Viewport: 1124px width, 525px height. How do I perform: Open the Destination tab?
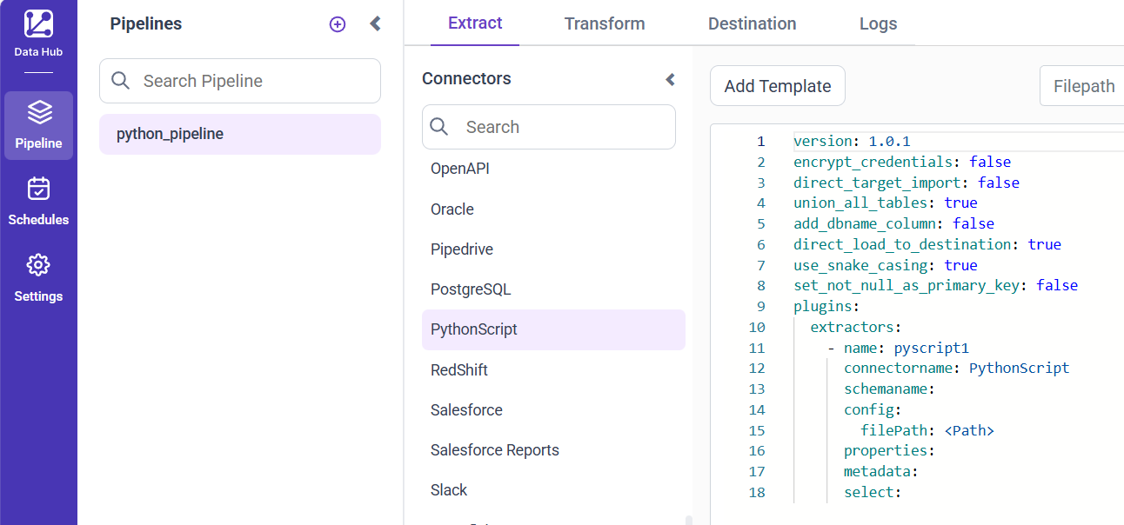[x=752, y=23]
